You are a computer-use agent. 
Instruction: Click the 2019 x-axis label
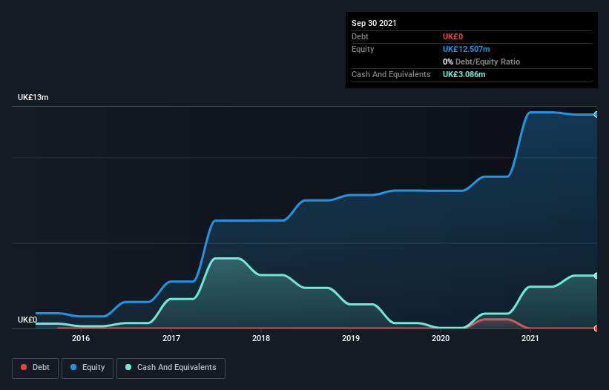[351, 338]
